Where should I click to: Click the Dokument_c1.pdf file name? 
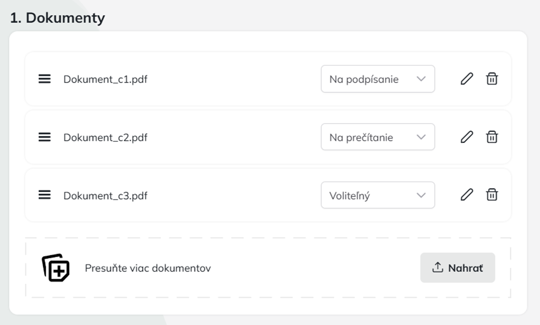(105, 79)
